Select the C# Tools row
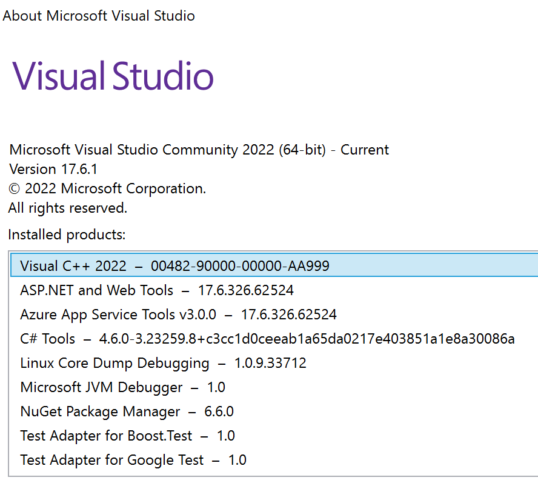 pyautogui.click(x=274, y=339)
